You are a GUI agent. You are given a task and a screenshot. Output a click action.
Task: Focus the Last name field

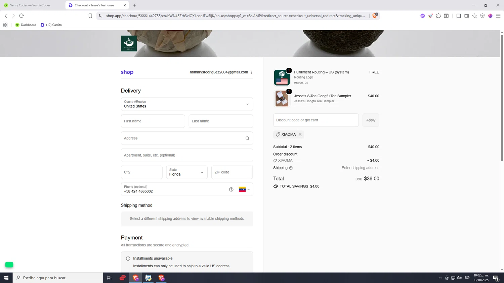click(x=221, y=121)
